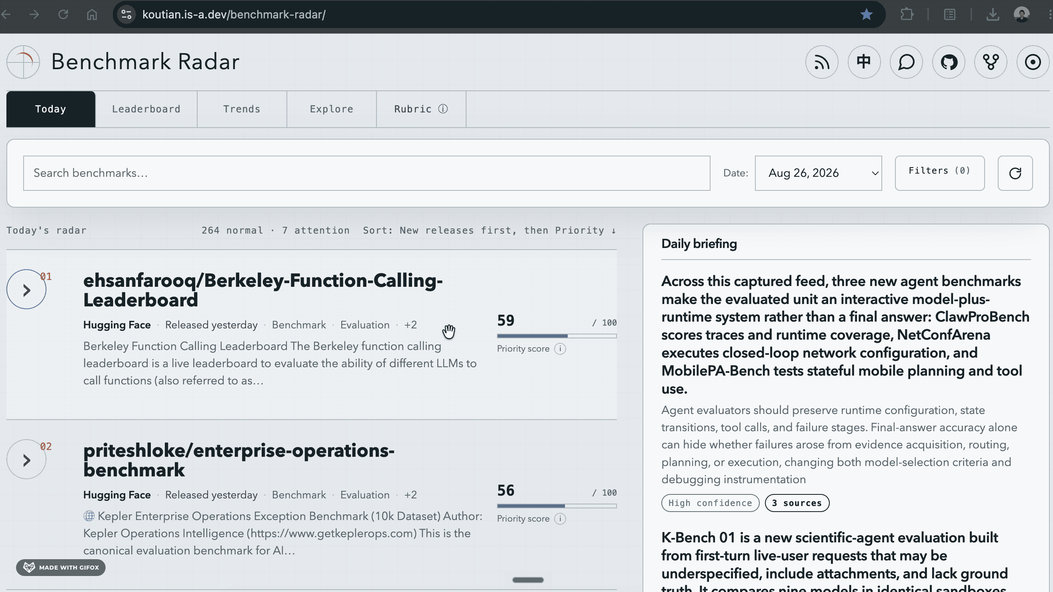This screenshot has width=1053, height=592.
Task: Open the Trends tab
Action: 242,109
